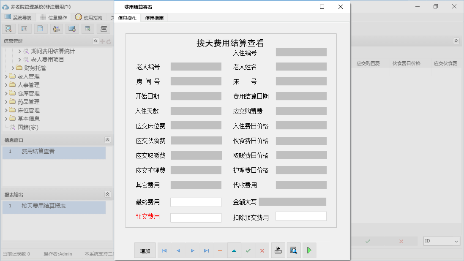464x261 pixels.
Task: Collapse the 信息管理 panel
Action: pos(95,41)
